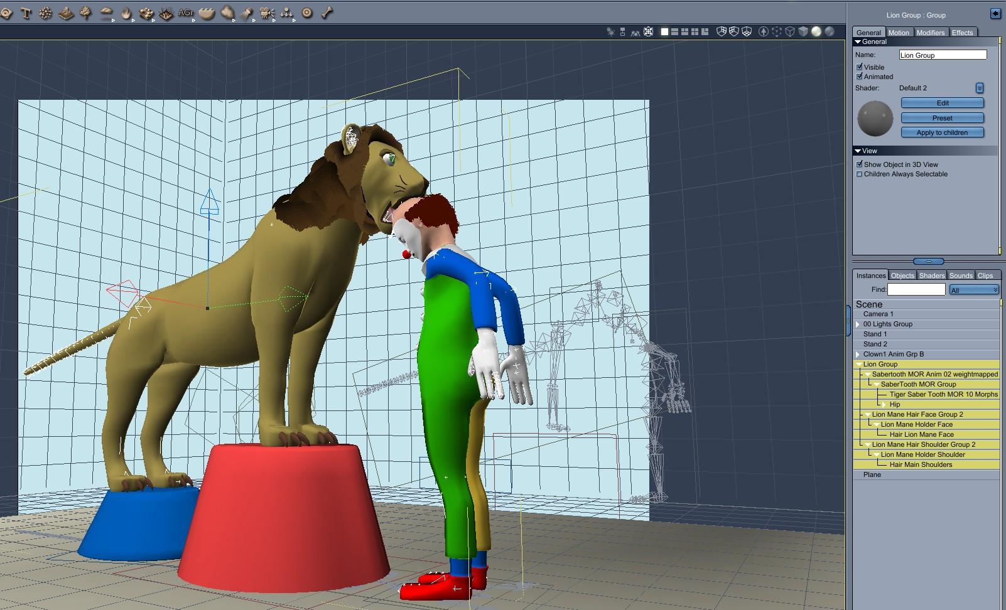1006x610 pixels.
Task: Switch to the Sounds tab
Action: click(x=961, y=276)
